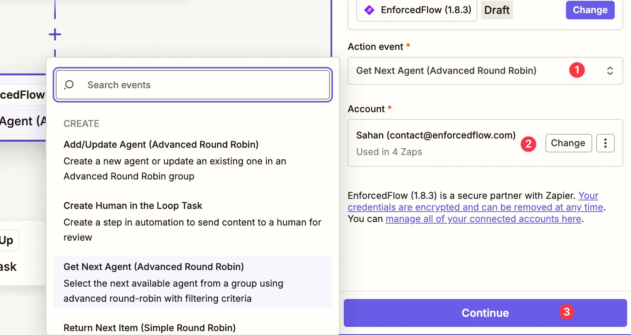Open the Get Next Agent action event field
631x335 pixels.
tap(446, 71)
